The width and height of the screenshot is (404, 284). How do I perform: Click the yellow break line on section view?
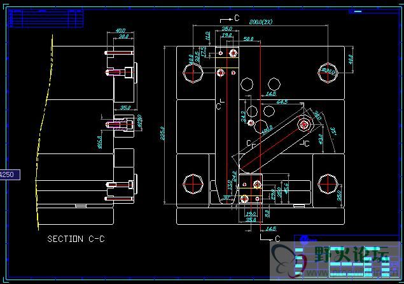[x=44, y=132]
